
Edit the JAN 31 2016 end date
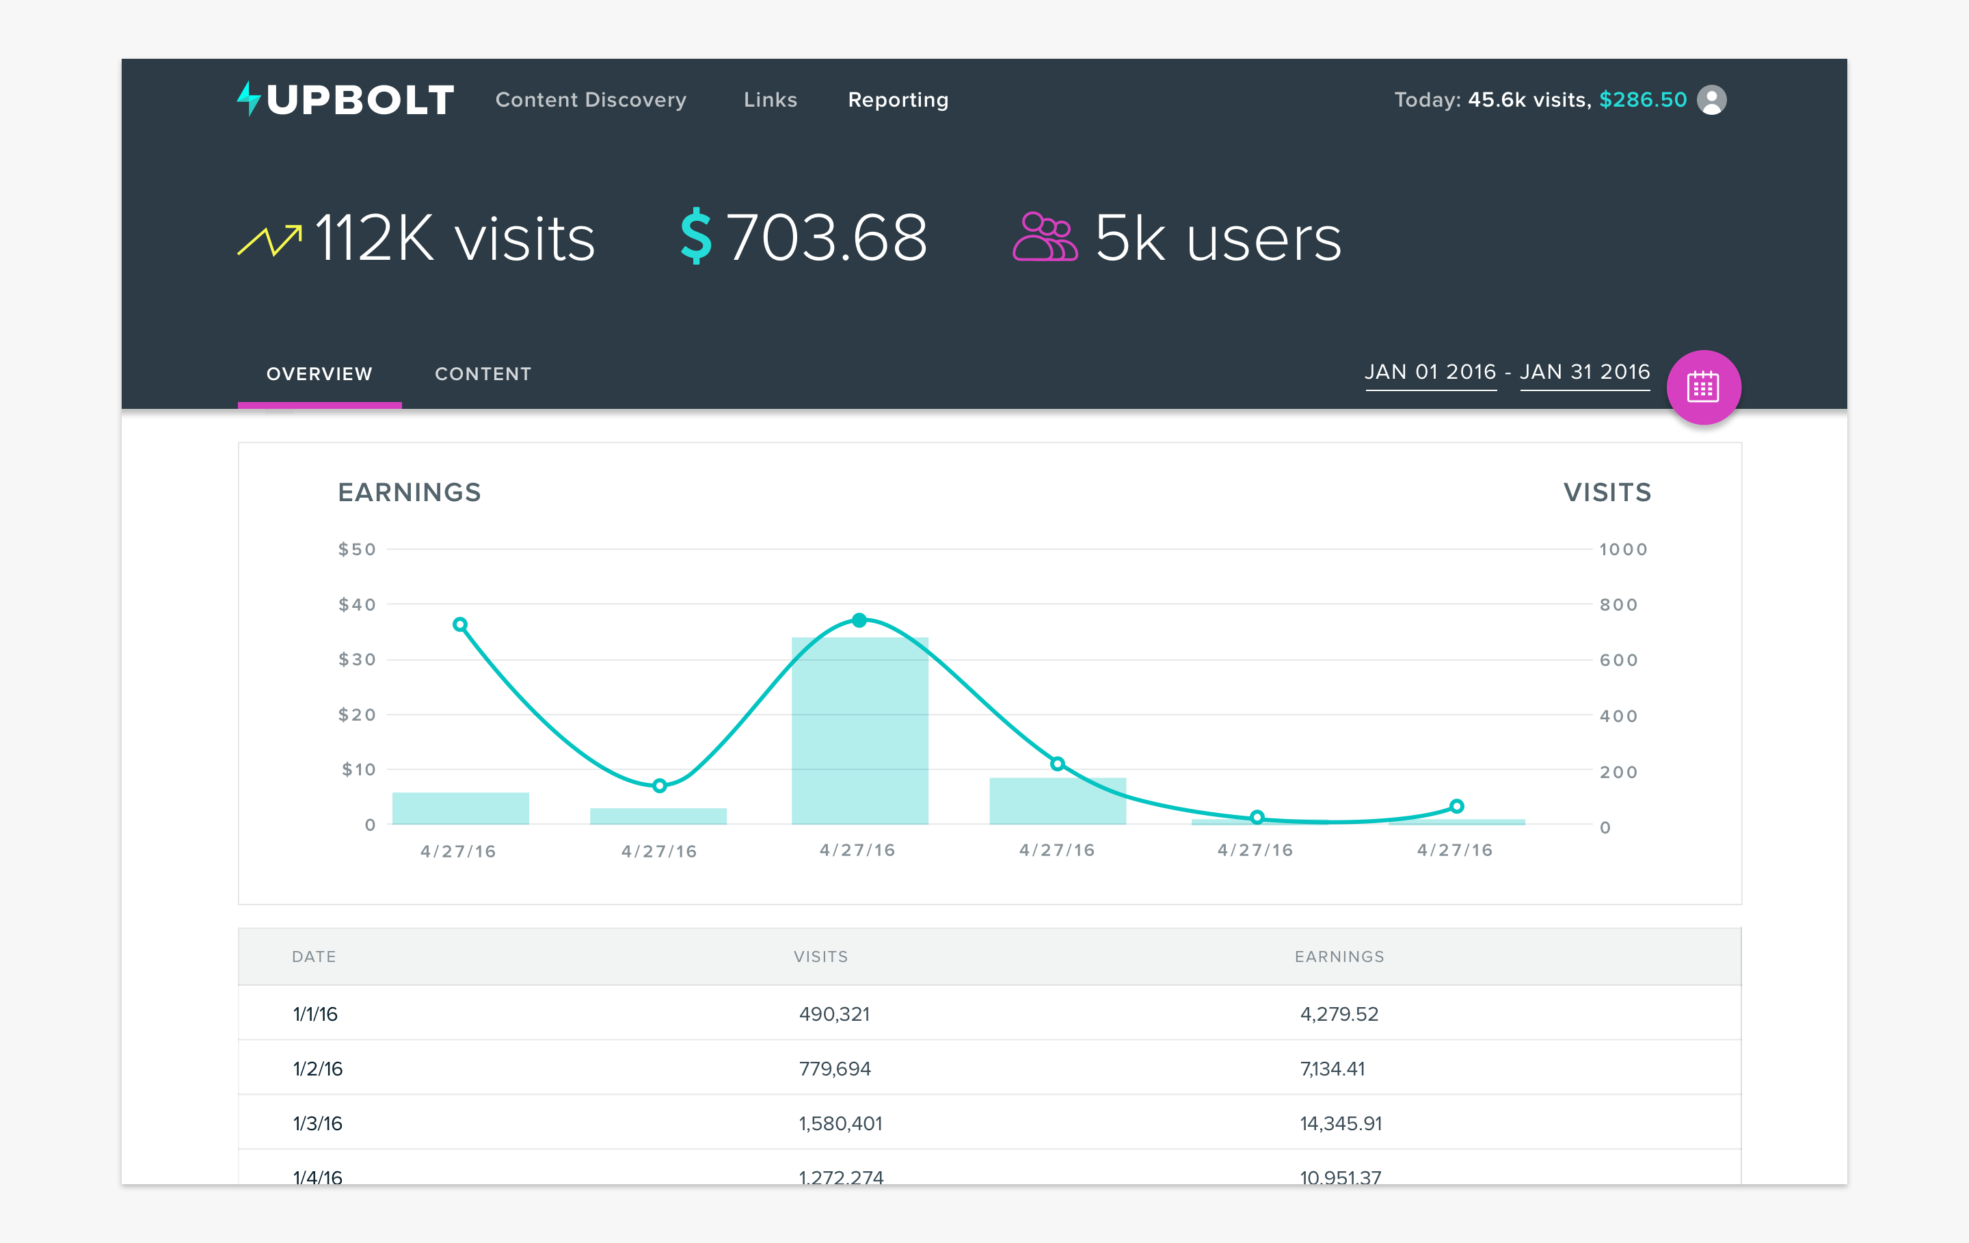[1584, 372]
